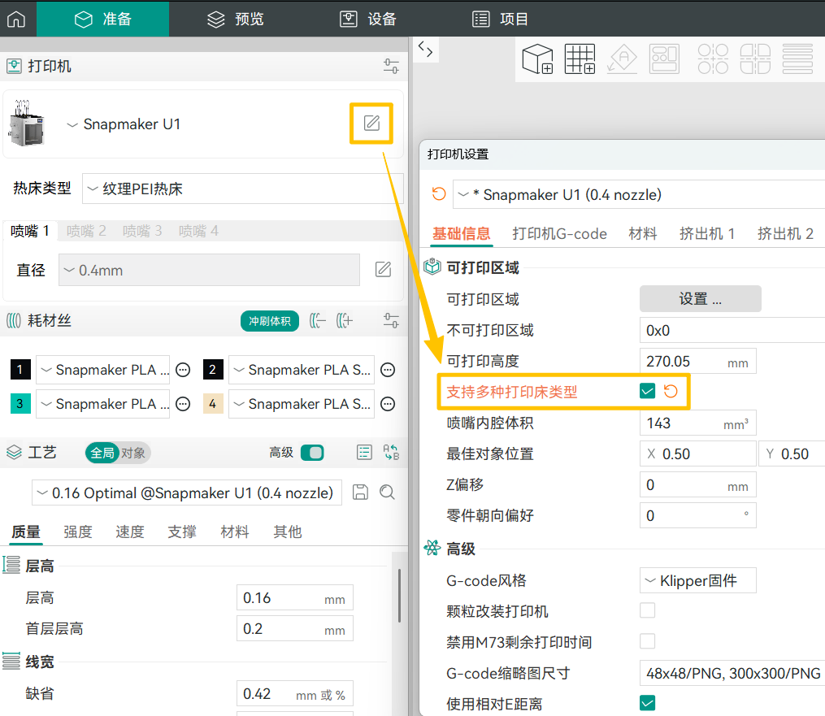Image resolution: width=825 pixels, height=716 pixels.
Task: Click the add filament icon in 耗材丝 panel
Action: pyautogui.click(x=345, y=320)
